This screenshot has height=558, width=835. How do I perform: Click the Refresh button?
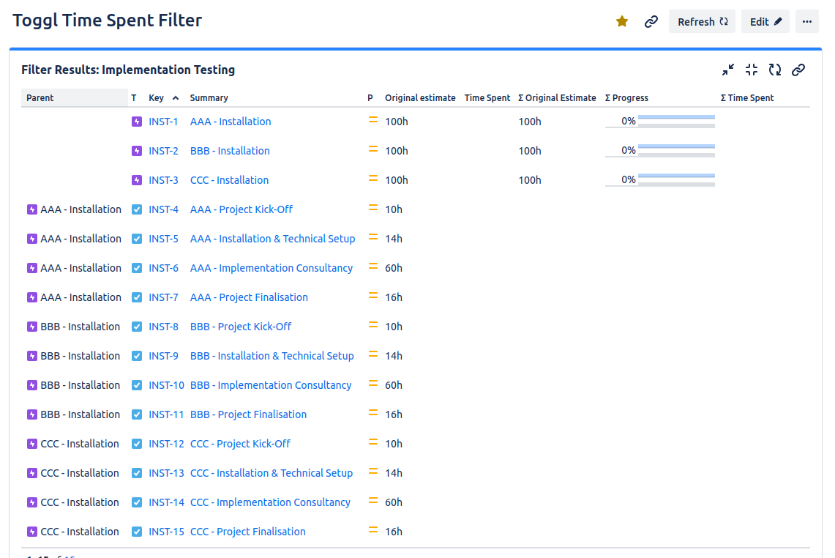pyautogui.click(x=702, y=21)
